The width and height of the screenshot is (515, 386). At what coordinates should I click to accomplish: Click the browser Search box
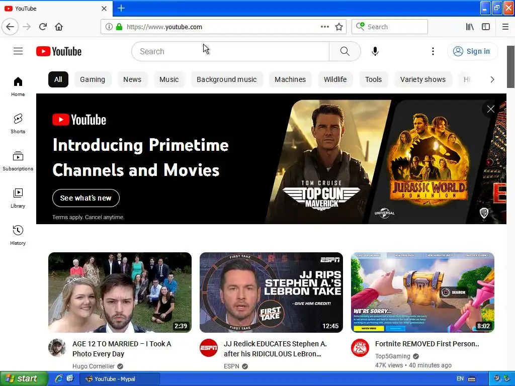[x=390, y=27]
